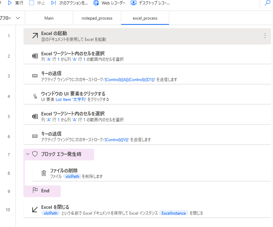Click the shield icon on ブロック エラー発生時
This screenshot has height=227, width=273.
(35, 154)
